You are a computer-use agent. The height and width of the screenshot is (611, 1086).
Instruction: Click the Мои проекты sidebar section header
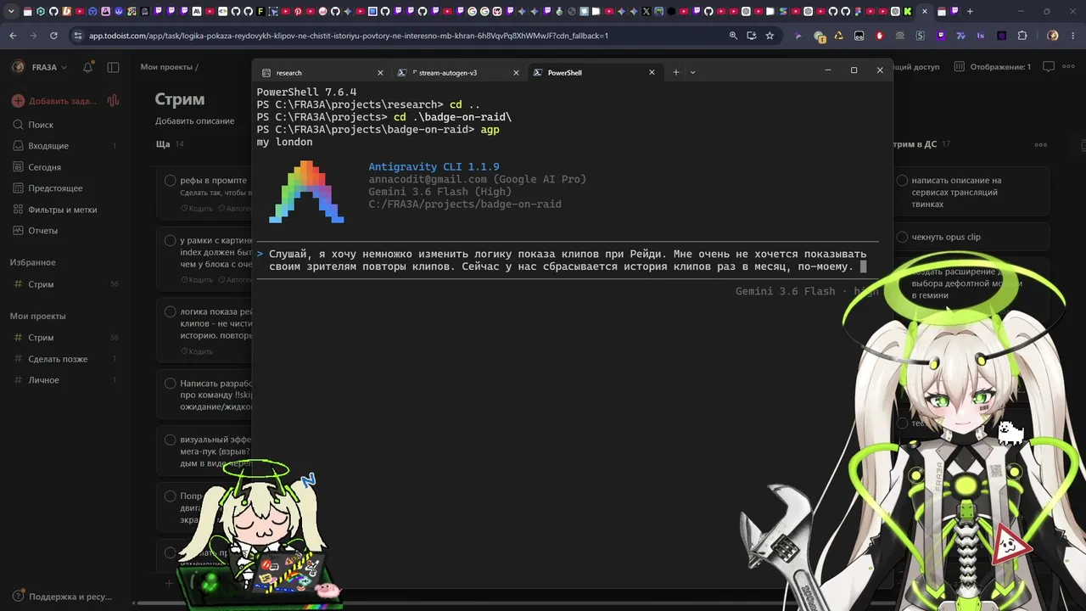38,317
